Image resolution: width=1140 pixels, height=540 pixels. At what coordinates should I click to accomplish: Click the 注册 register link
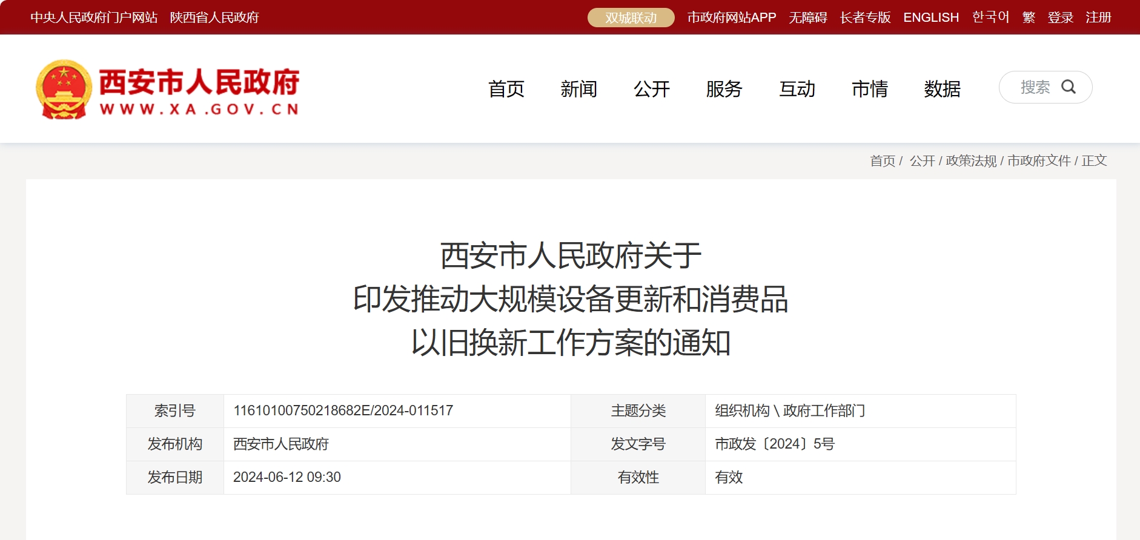coord(1098,18)
